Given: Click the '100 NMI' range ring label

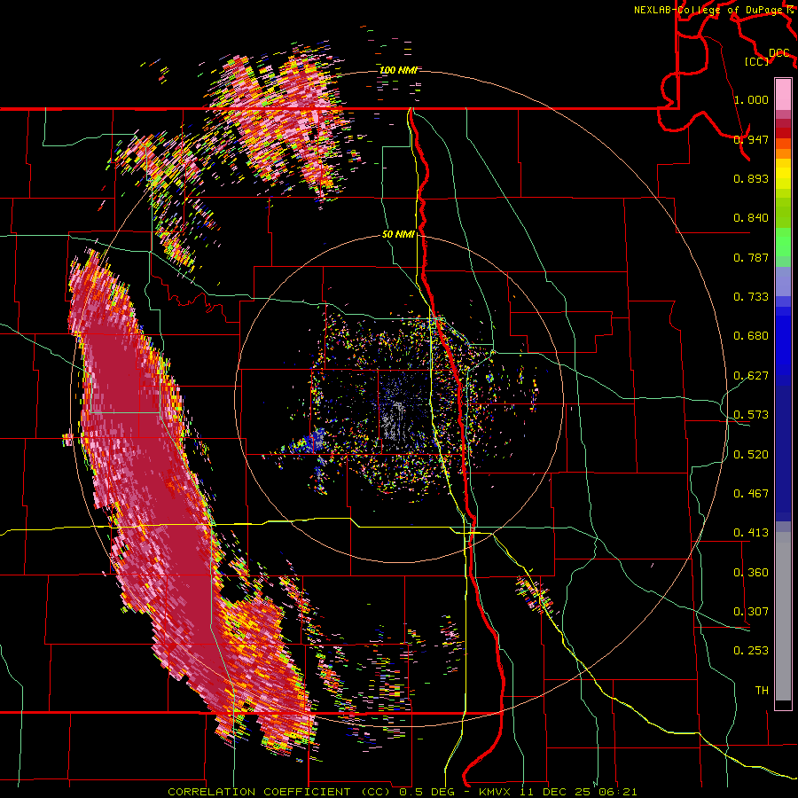Looking at the screenshot, I should (399, 70).
